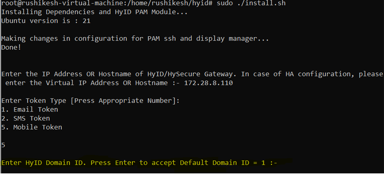The width and height of the screenshot is (384, 175).
Task: Click the 'sudo ./install.sh' command text
Action: 251,3
